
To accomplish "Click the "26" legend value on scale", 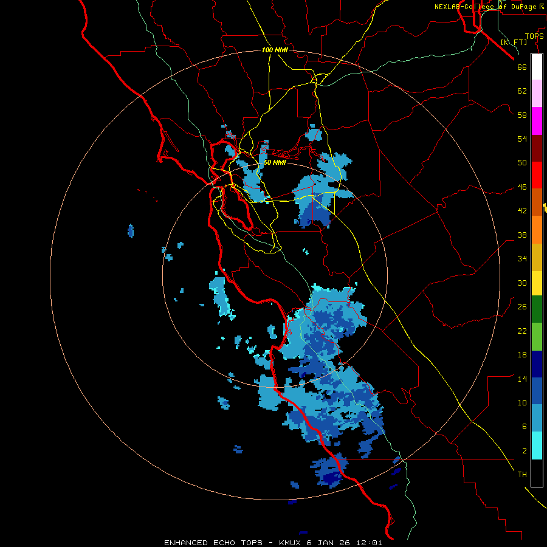I will click(522, 307).
